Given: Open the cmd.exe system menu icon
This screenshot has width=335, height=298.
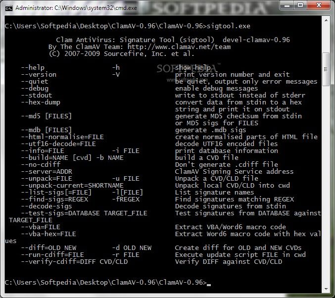Looking at the screenshot, I should 9,8.
